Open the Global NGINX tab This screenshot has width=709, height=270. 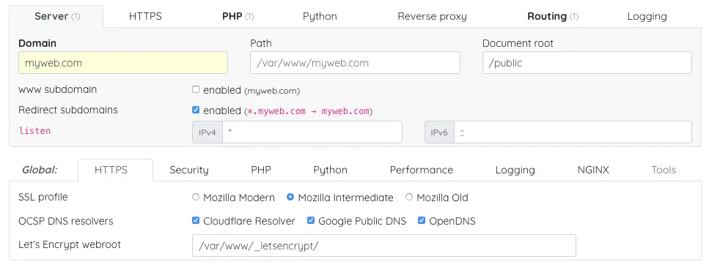coord(593,170)
